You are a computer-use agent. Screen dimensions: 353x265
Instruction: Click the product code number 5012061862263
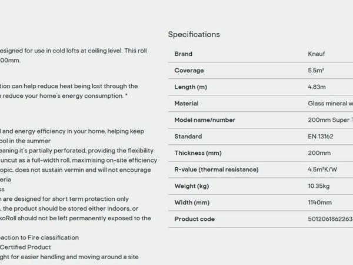coord(330,219)
